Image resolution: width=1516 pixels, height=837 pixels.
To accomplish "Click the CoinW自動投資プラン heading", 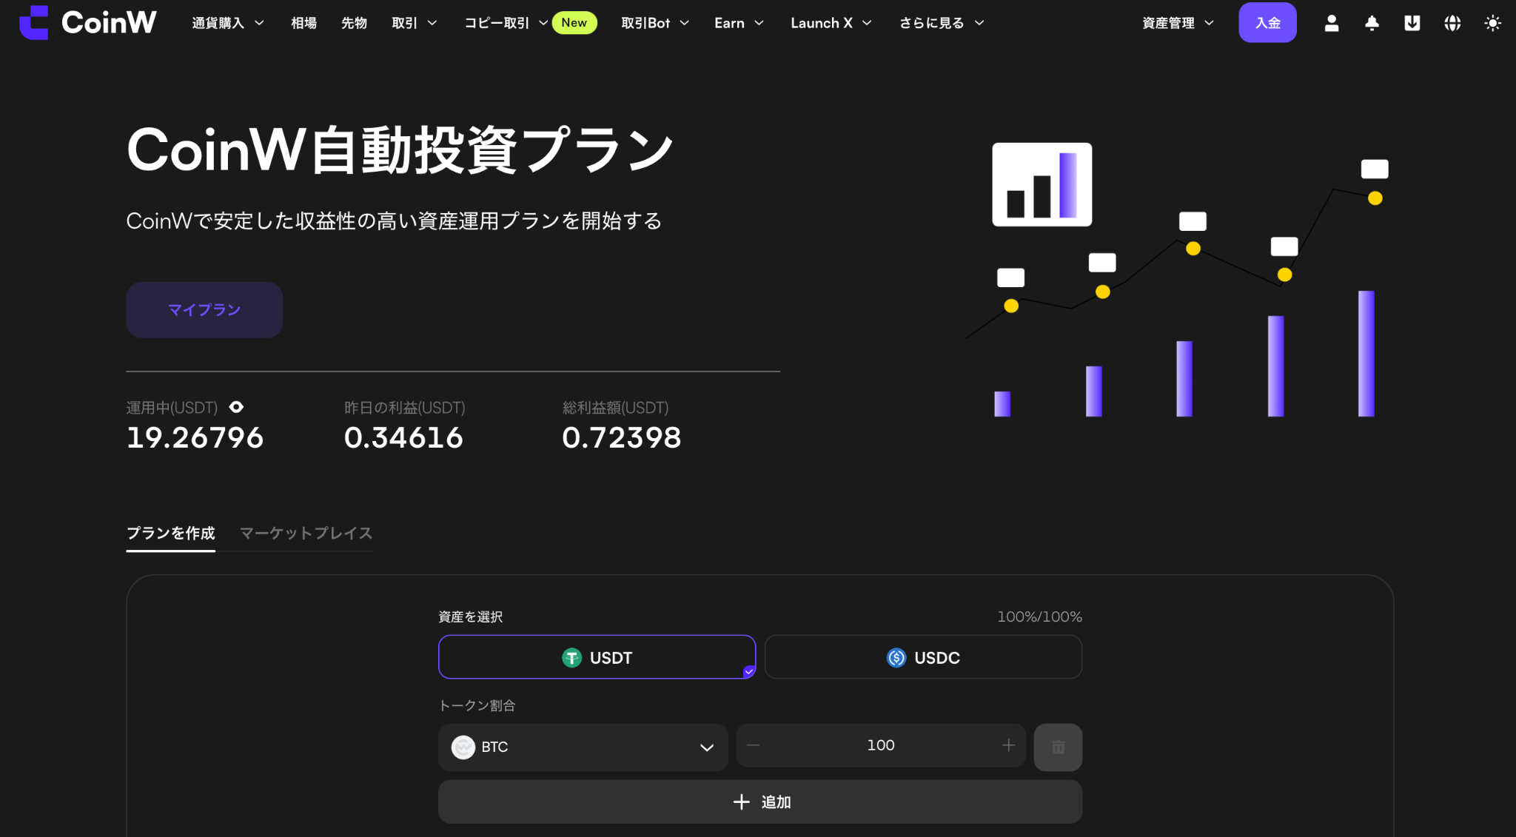I will (400, 150).
